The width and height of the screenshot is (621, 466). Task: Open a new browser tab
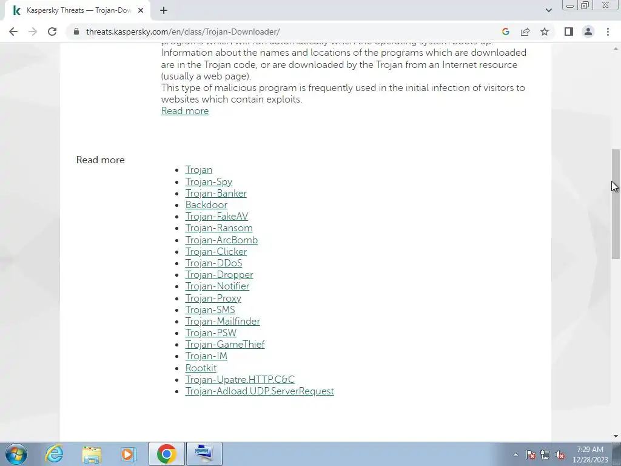[164, 11]
